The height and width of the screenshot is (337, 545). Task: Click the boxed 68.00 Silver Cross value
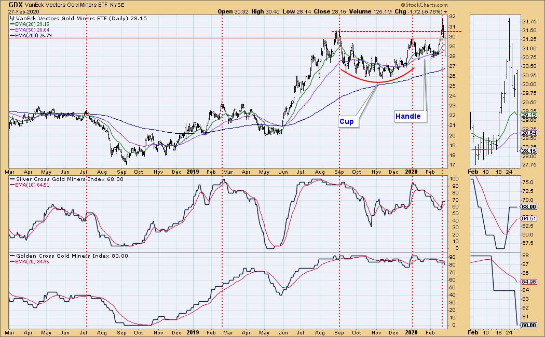point(529,207)
